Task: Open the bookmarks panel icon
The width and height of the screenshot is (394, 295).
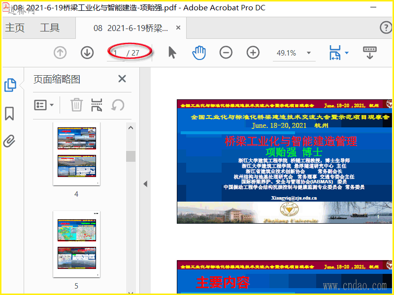Action: tap(9, 114)
